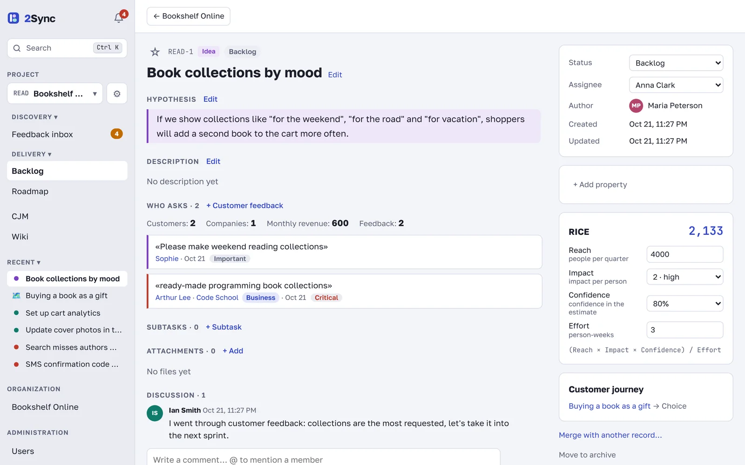The width and height of the screenshot is (745, 465).
Task: Open Users administration page
Action: [67, 451]
